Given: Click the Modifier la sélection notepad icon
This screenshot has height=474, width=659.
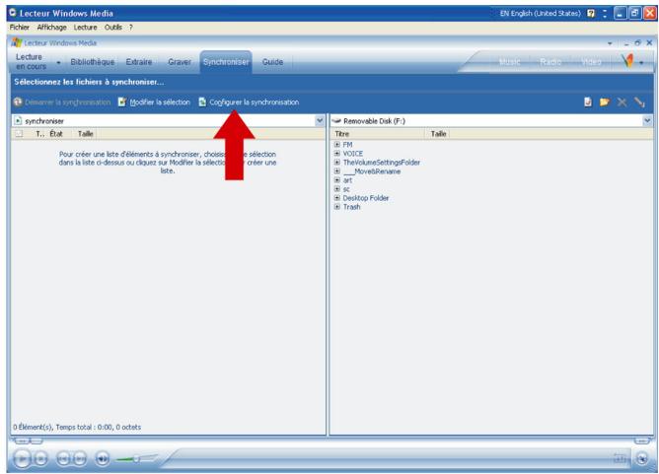Looking at the screenshot, I should 122,102.
